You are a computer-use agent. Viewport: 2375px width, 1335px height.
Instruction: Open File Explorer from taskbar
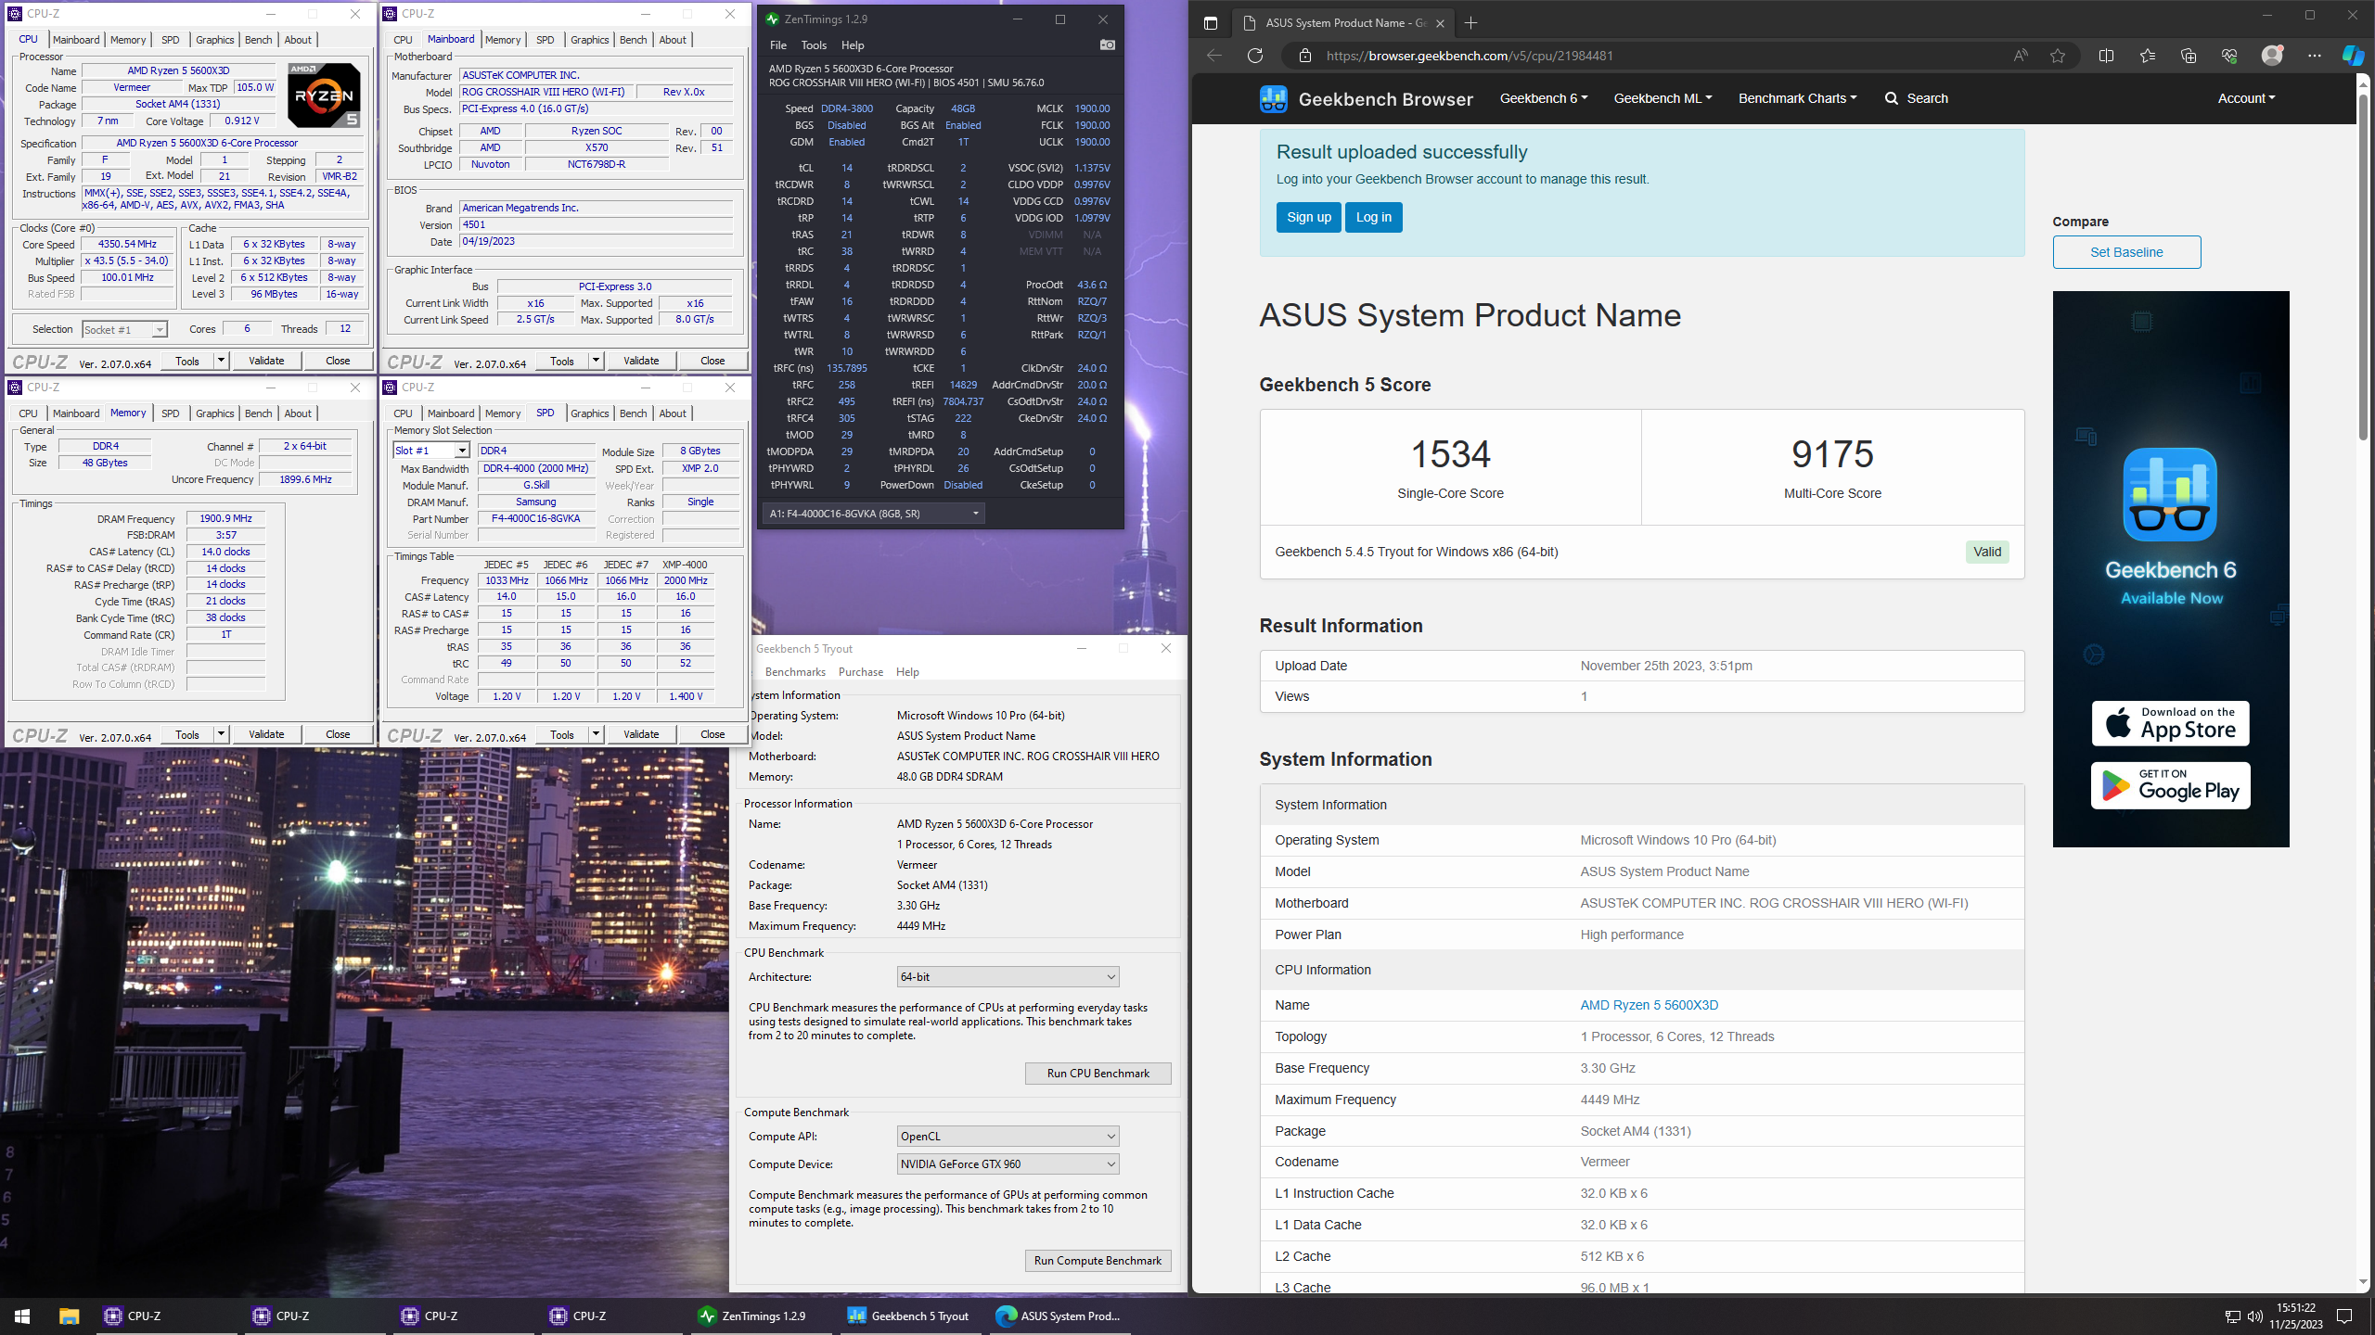(x=69, y=1316)
